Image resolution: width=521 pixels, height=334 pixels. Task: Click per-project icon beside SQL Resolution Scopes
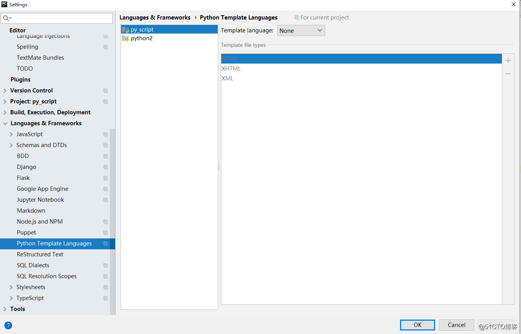point(105,276)
